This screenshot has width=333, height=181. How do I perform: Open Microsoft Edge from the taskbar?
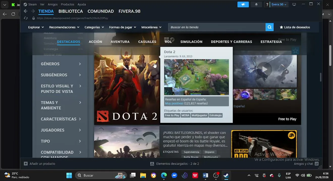click(164, 175)
